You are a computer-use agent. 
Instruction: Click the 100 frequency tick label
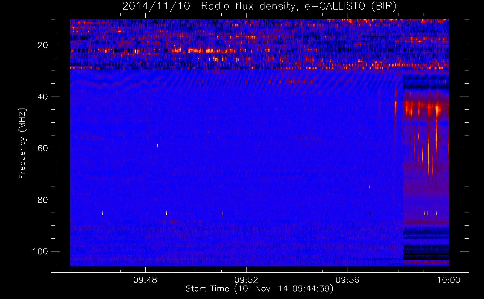point(40,251)
